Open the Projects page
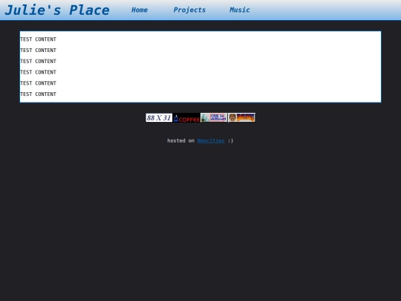401x301 pixels. 189,10
